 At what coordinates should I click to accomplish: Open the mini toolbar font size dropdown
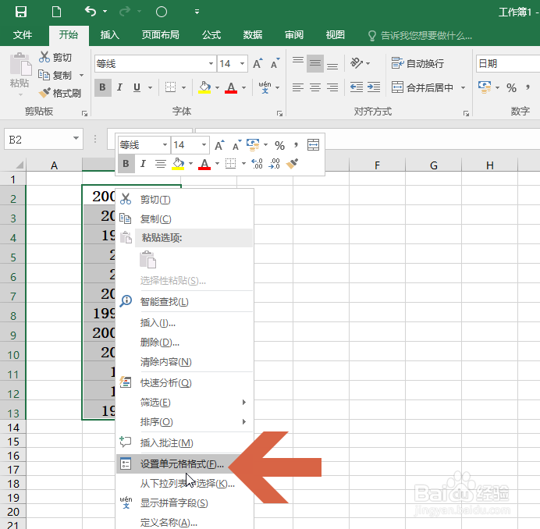coord(204,144)
